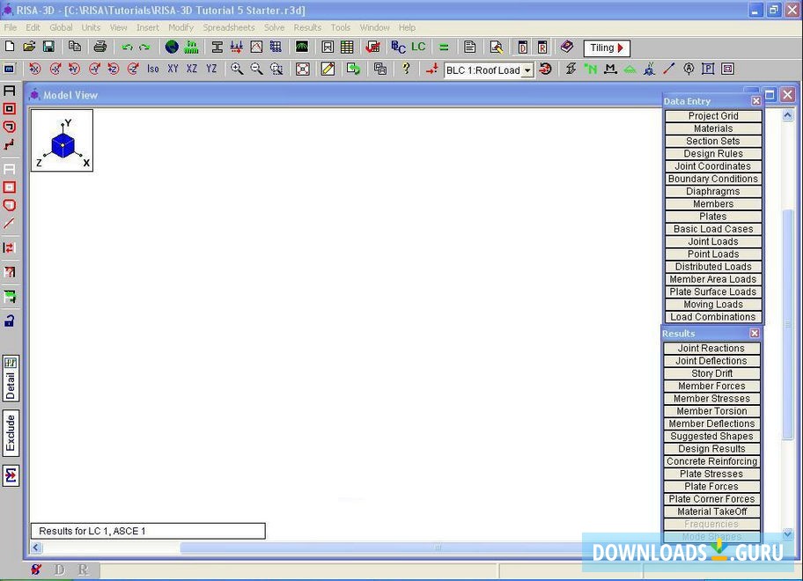The image size is (803, 581).
Task: View Material TakeOff results
Action: (x=711, y=511)
